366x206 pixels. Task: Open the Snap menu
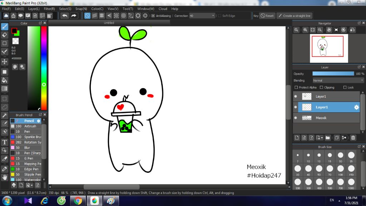81,9
